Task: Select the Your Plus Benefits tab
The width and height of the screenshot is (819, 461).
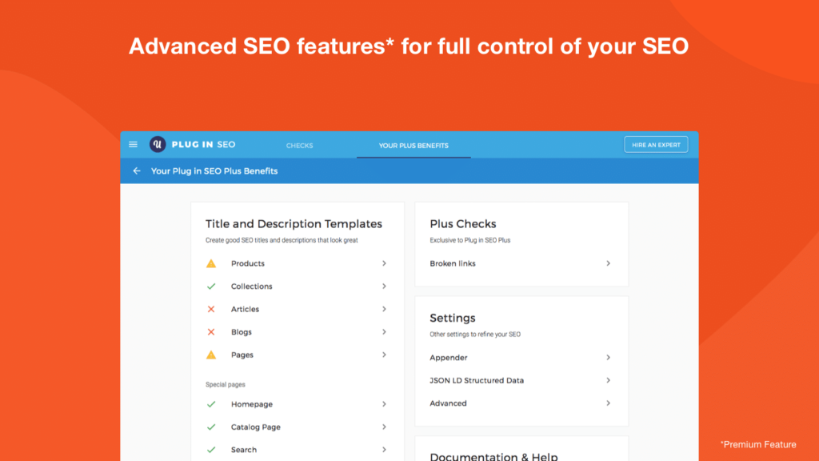Action: pos(413,146)
